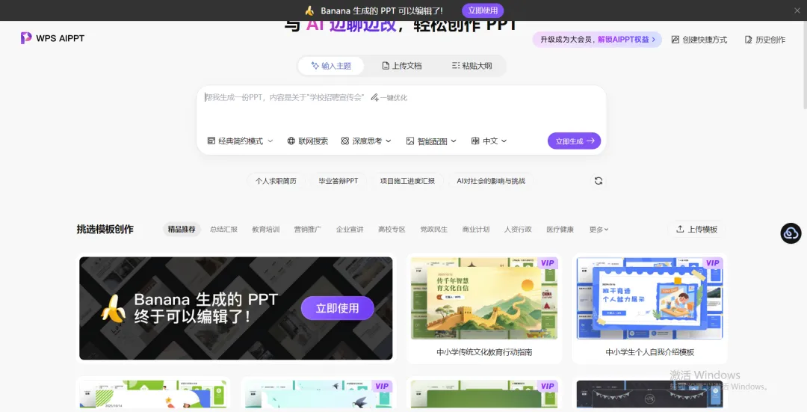The width and height of the screenshot is (807, 412).
Task: Click the 立即生成 generate button
Action: point(575,141)
